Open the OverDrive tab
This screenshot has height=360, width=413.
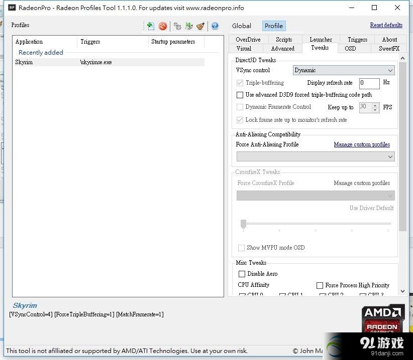(248, 40)
